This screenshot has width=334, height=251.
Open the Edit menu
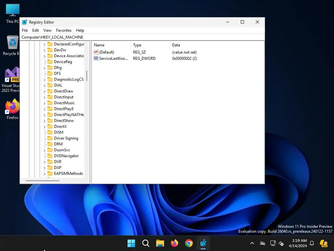pos(35,30)
